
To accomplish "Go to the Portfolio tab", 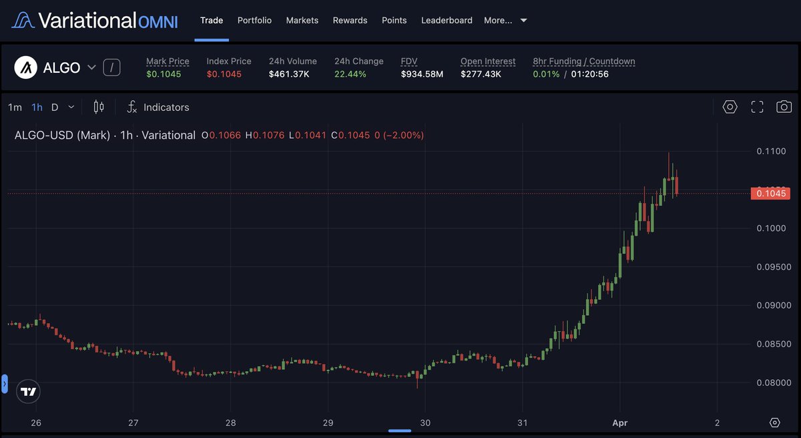I will point(254,21).
